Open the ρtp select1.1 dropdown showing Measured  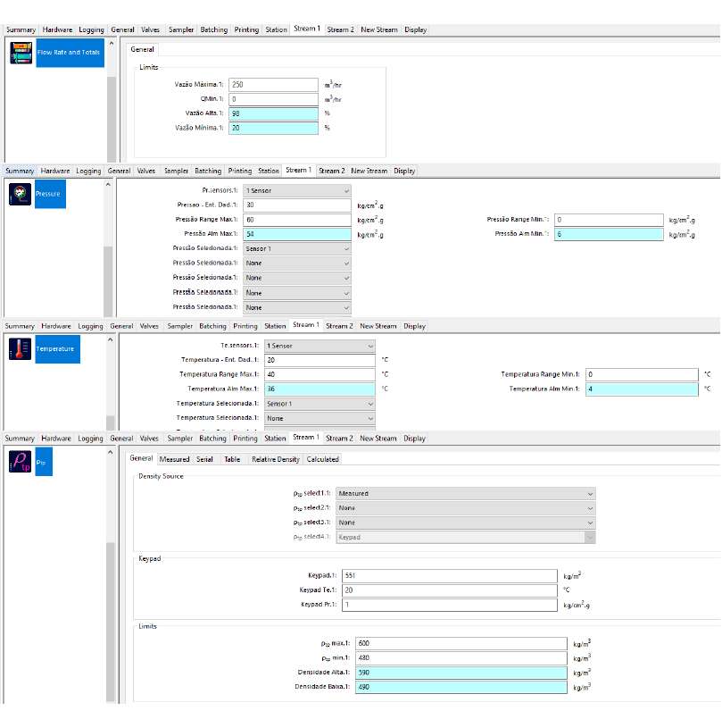pos(466,494)
